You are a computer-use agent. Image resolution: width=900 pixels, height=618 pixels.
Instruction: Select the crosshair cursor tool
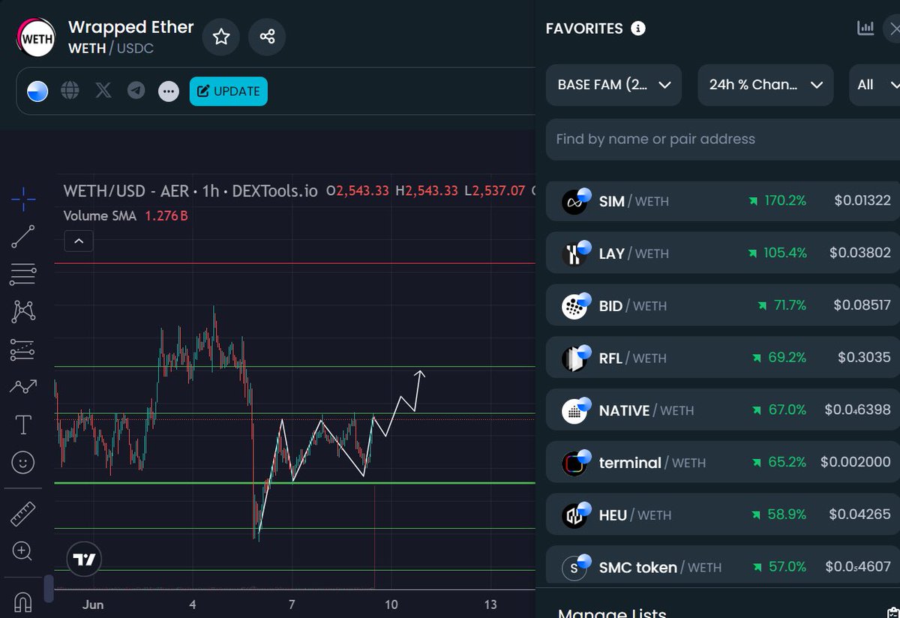(23, 199)
